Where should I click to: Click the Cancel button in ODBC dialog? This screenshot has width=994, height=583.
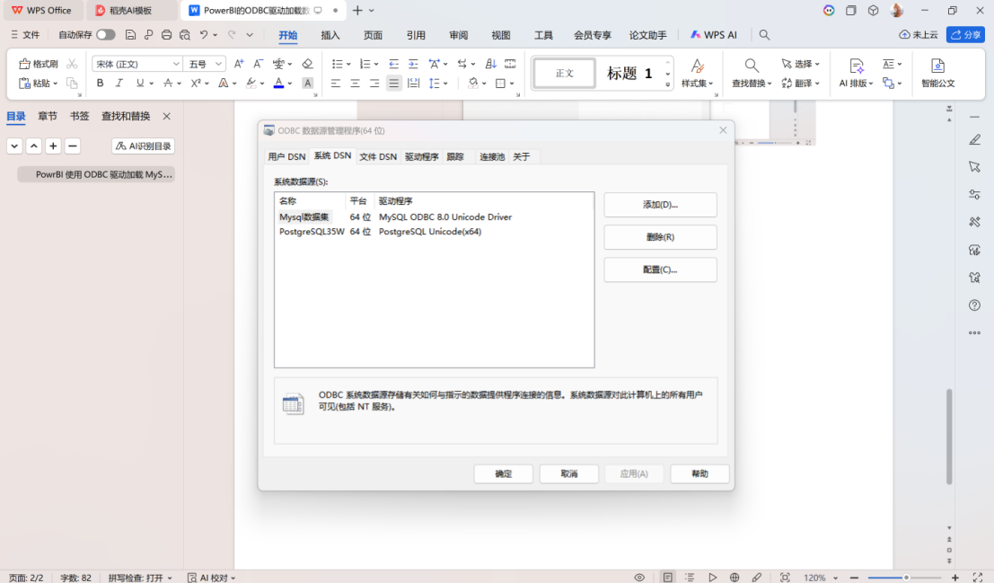(x=568, y=474)
